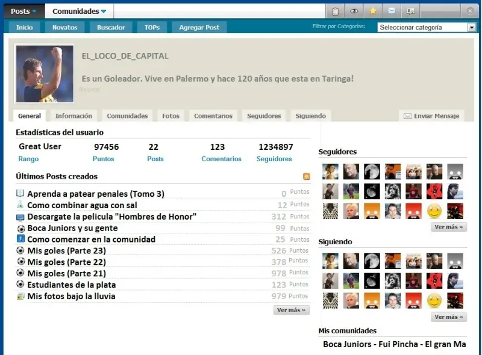Click the soccer ball icon beside Mis goles (Parte 23)
482x355 pixels.
point(20,250)
